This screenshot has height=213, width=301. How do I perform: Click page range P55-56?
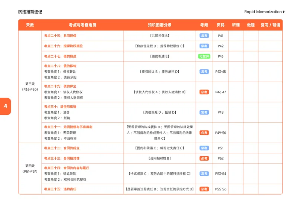point(220,189)
